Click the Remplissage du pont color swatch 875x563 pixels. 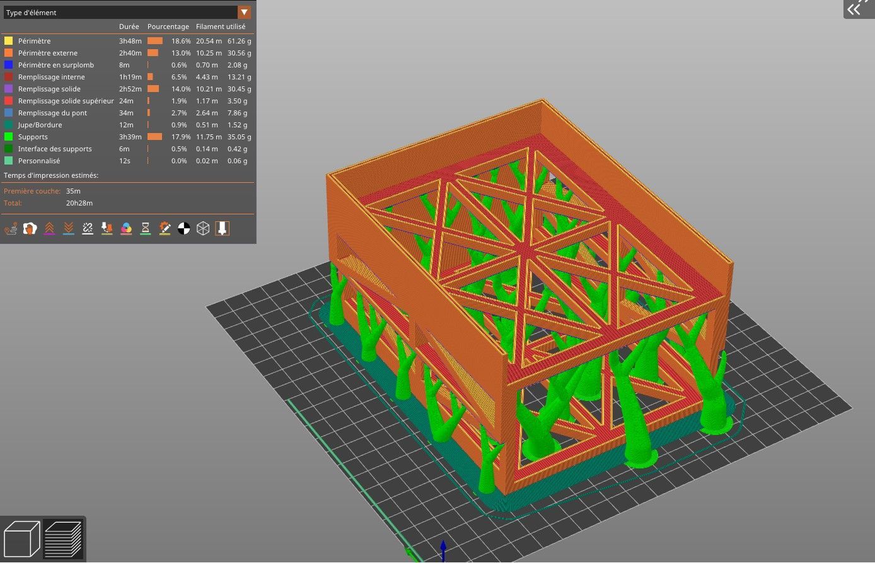click(8, 113)
